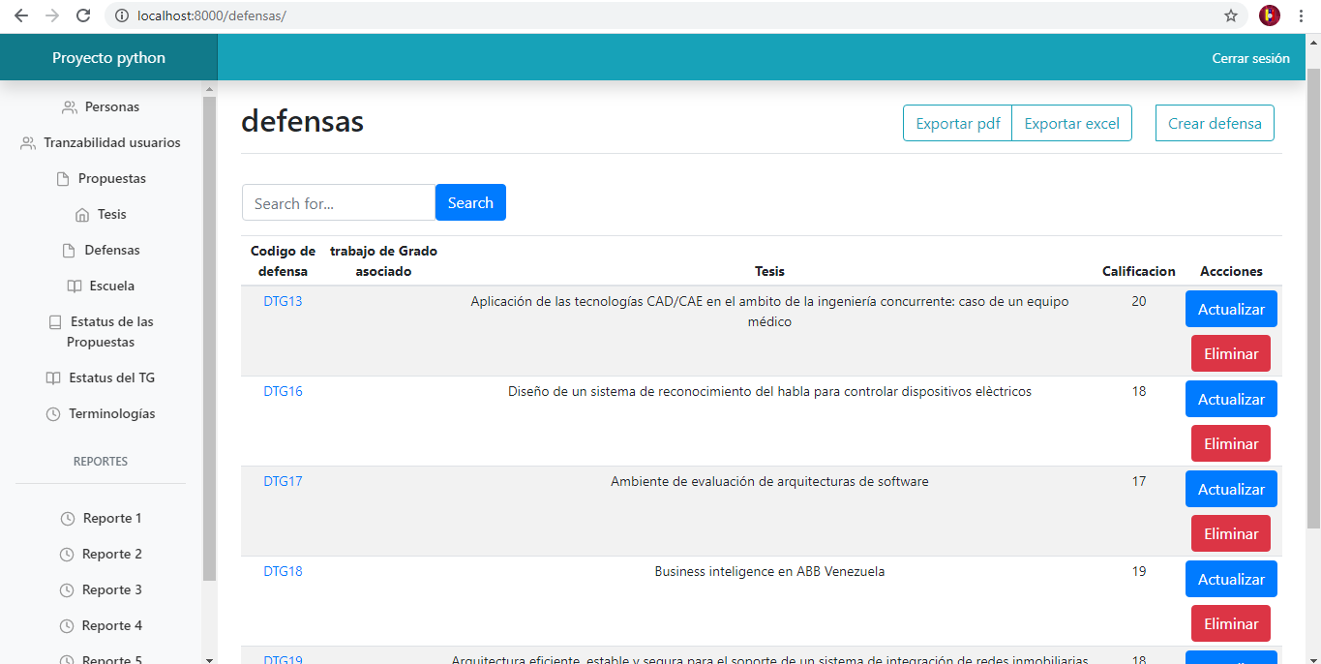Image resolution: width=1321 pixels, height=664 pixels.
Task: Click the Tesis home icon in sidebar
Action: pos(82,215)
